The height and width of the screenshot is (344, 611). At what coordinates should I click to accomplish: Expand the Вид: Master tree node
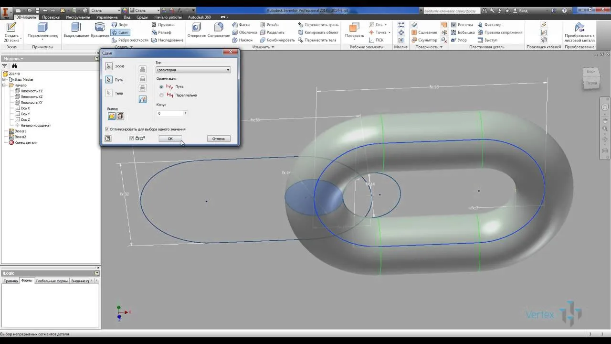(5, 79)
